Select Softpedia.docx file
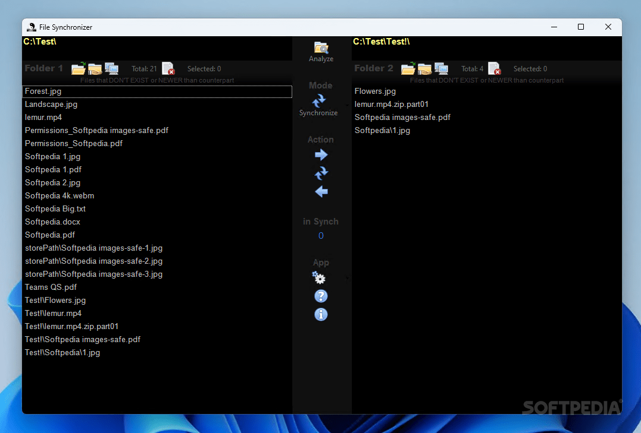 click(x=157, y=222)
